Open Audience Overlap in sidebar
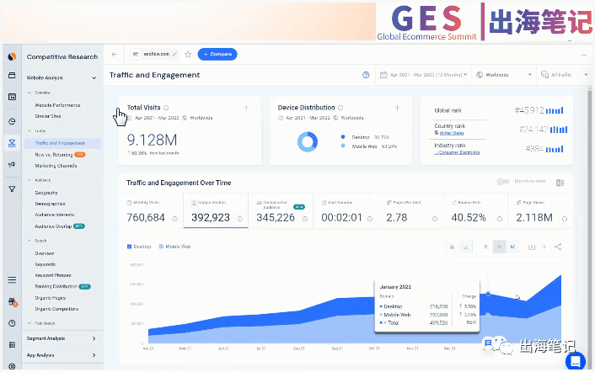Image resolution: width=595 pixels, height=372 pixels. click(53, 226)
